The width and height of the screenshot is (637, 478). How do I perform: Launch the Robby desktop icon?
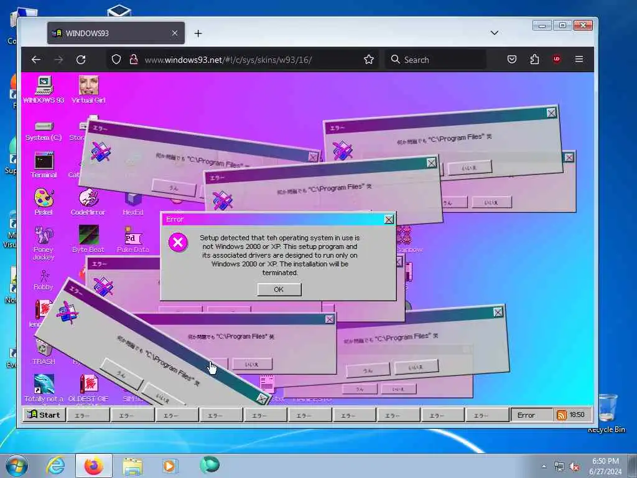coord(44,280)
